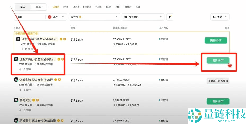
Task: Open advertiser 新诚资本-实名支付-冻结包赔
Action: pyautogui.click(x=37, y=121)
